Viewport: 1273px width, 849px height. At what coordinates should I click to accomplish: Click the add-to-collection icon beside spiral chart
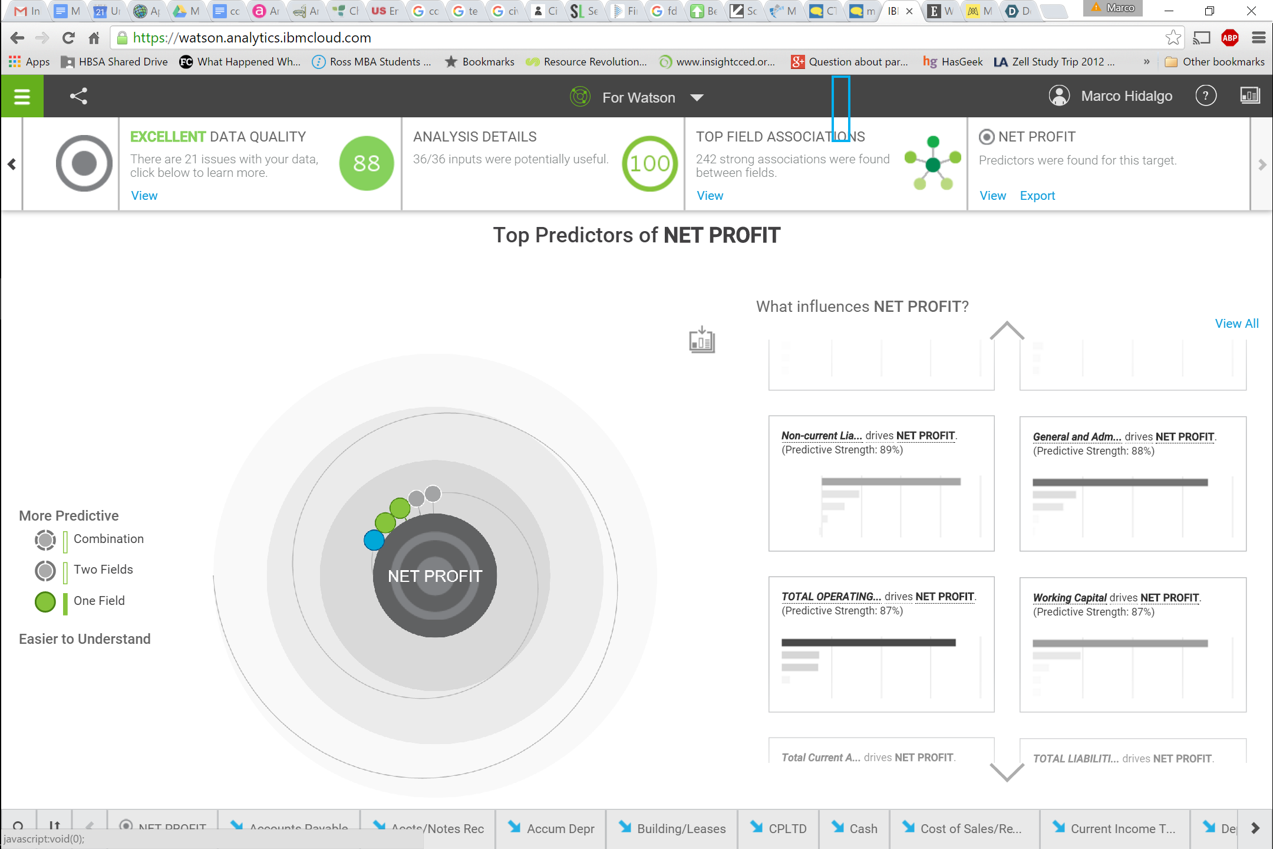[702, 340]
